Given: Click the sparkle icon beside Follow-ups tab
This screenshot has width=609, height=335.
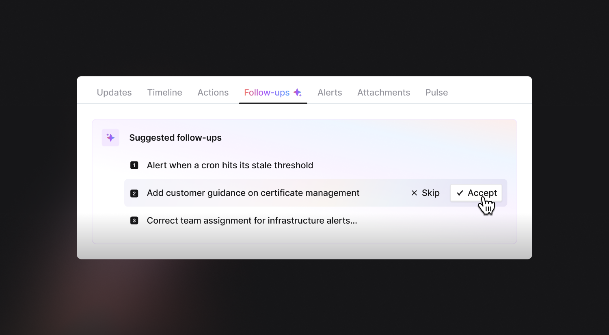Looking at the screenshot, I should (298, 93).
